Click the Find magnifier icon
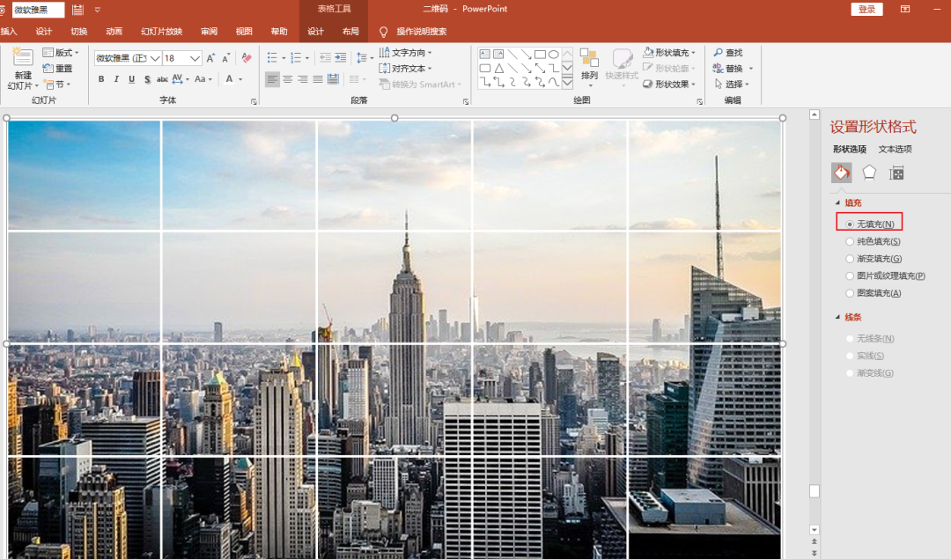This screenshot has height=559, width=951. click(719, 53)
